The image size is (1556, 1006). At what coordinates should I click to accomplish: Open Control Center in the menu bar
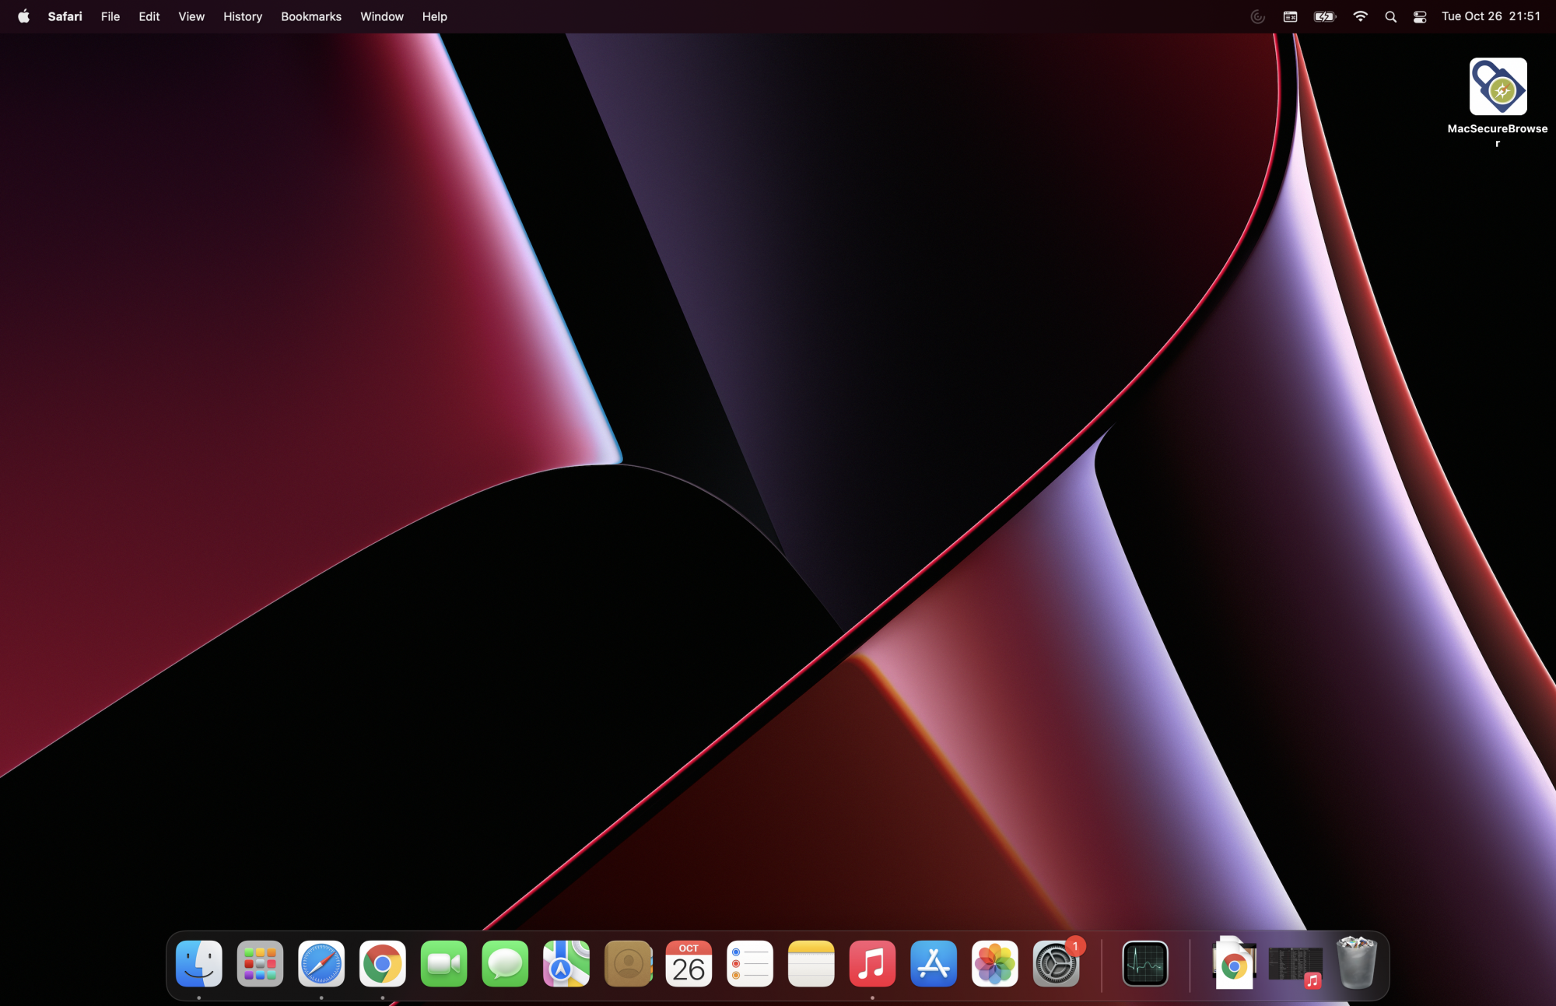(x=1420, y=16)
